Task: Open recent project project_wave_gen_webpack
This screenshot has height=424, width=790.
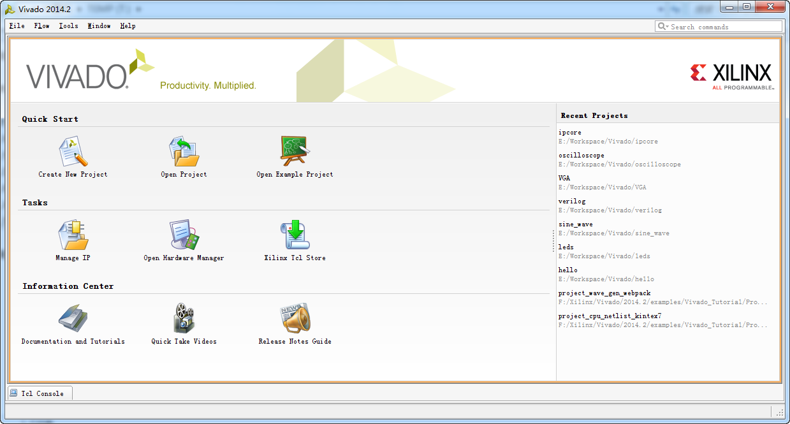Action: (604, 293)
